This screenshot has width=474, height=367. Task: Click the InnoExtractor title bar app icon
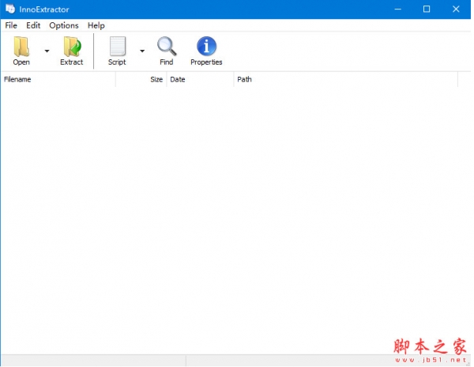click(x=9, y=9)
